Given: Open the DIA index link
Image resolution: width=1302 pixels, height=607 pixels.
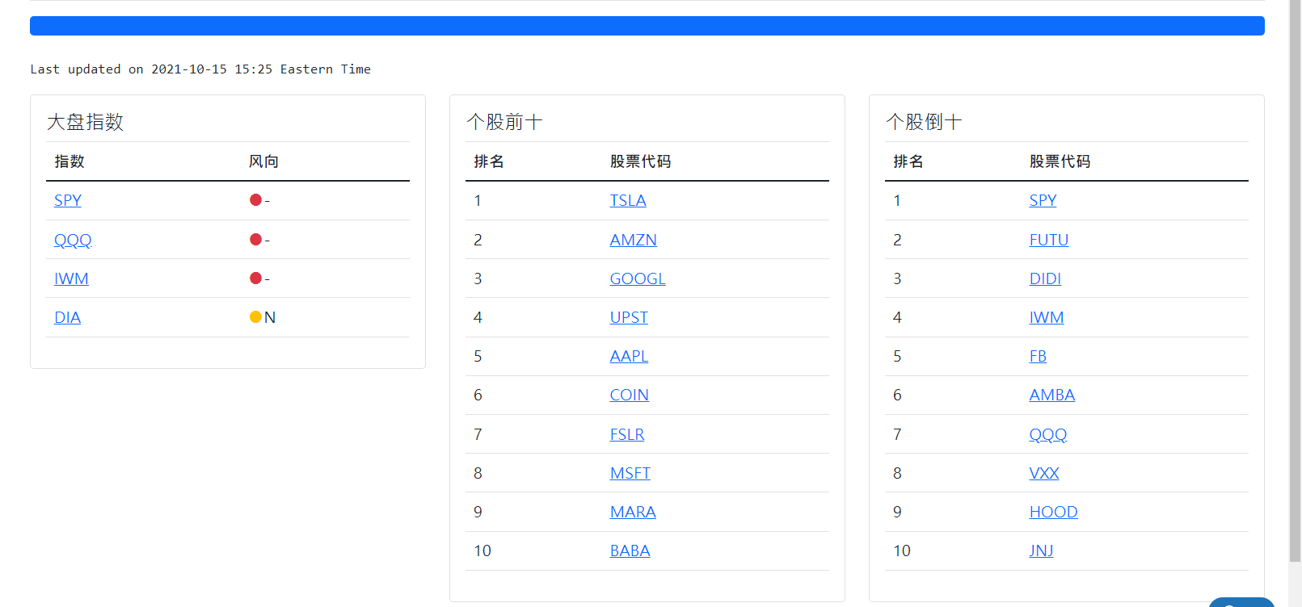Looking at the screenshot, I should [x=67, y=317].
